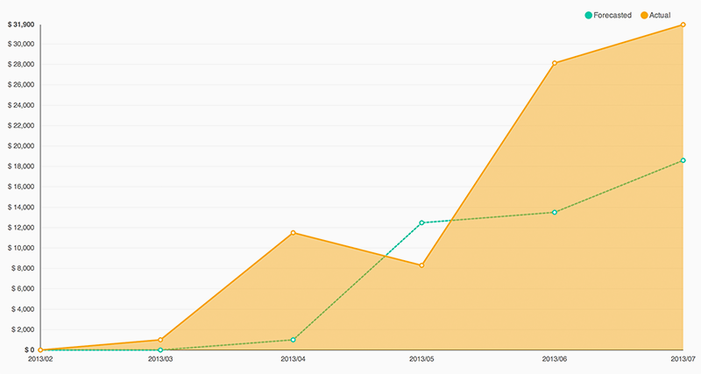Click the $ 31,900 y-axis maximum label
Image resolution: width=701 pixels, height=374 pixels.
pyautogui.click(x=20, y=24)
